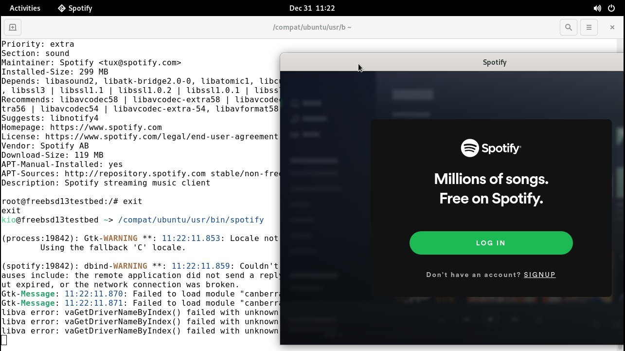Click the terminal cursor at bottom prompt
625x351 pixels.
tap(4, 340)
